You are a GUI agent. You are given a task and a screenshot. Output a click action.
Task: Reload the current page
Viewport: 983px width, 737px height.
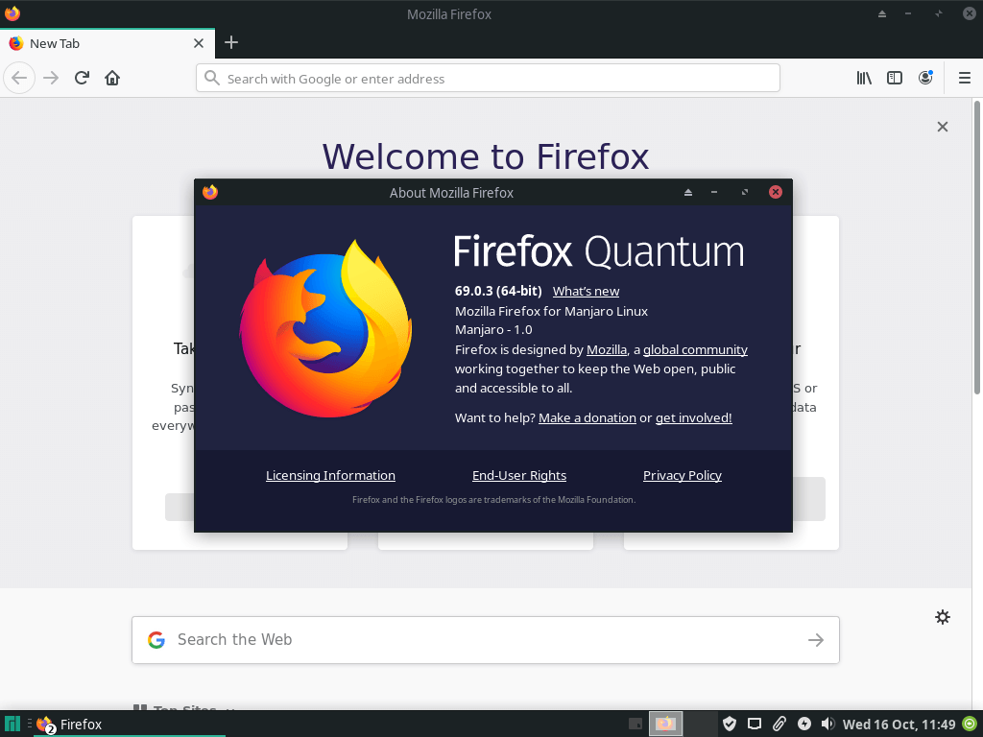pos(82,79)
